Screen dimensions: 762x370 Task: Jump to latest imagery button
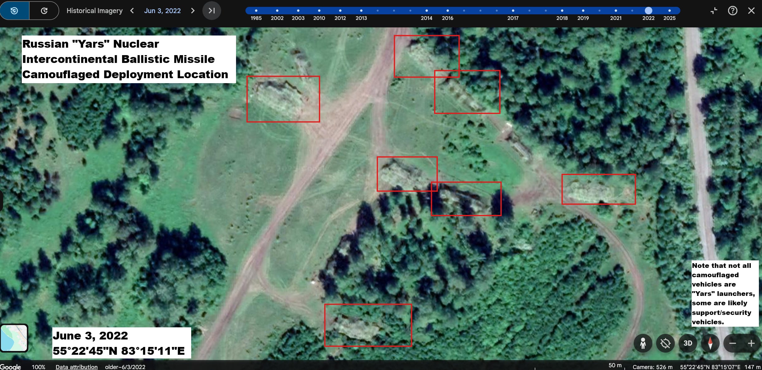(211, 11)
